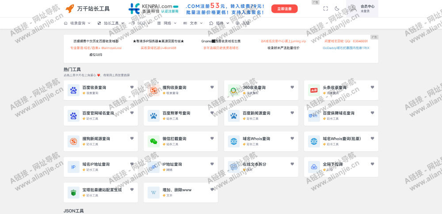Click the 立即注册 ad button

[x=284, y=9]
